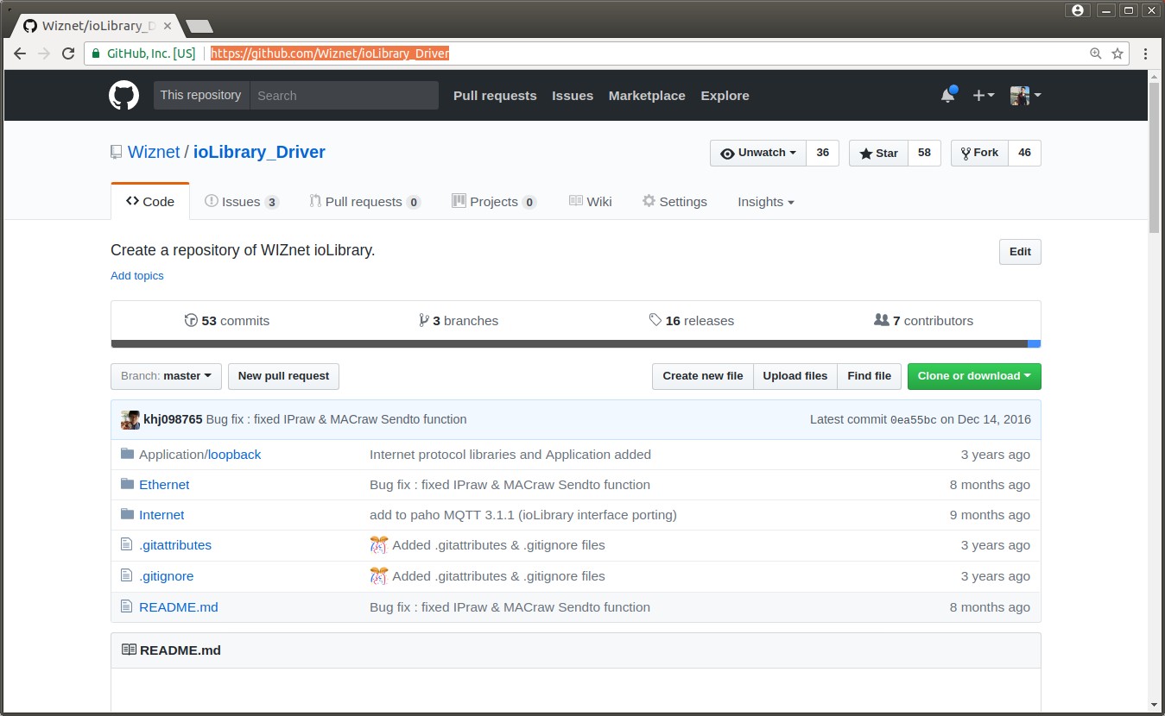The height and width of the screenshot is (716, 1165).
Task: Click the Chrome profile icon in title bar
Action: coord(1077,10)
